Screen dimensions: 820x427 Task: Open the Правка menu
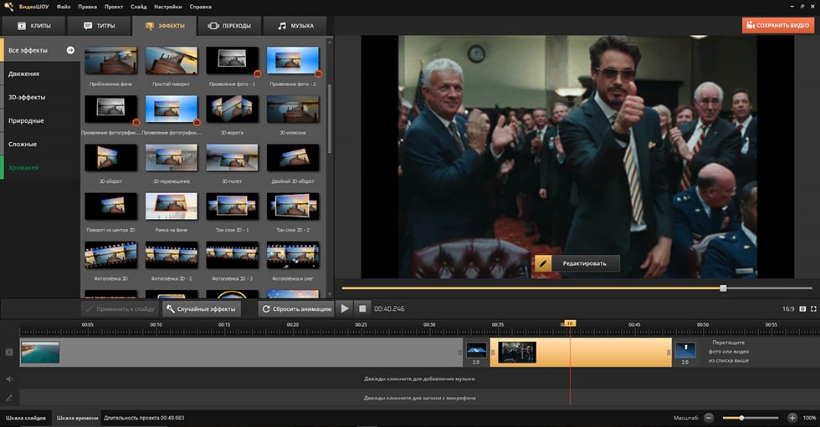(x=87, y=7)
